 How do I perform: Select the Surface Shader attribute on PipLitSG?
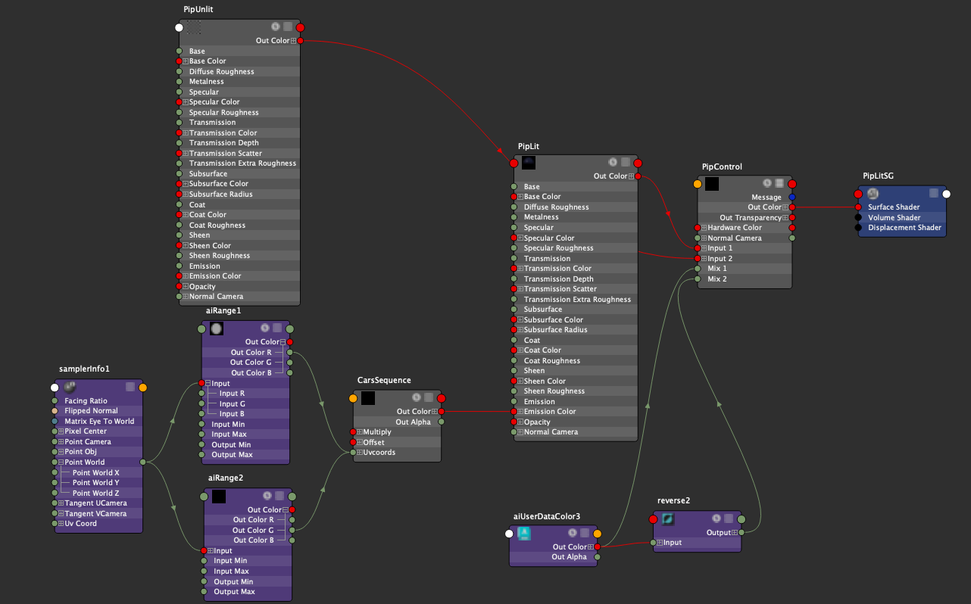[x=894, y=207]
